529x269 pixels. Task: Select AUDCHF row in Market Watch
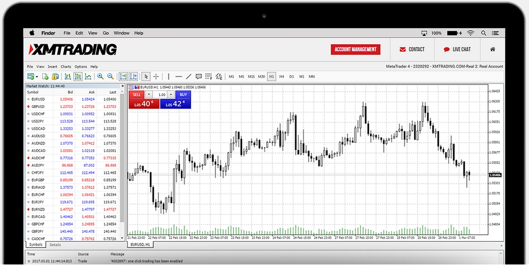[72, 158]
